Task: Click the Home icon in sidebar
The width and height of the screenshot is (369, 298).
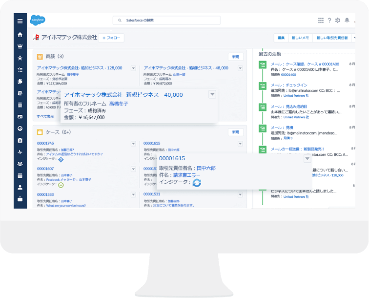Action: pyautogui.click(x=20, y=35)
